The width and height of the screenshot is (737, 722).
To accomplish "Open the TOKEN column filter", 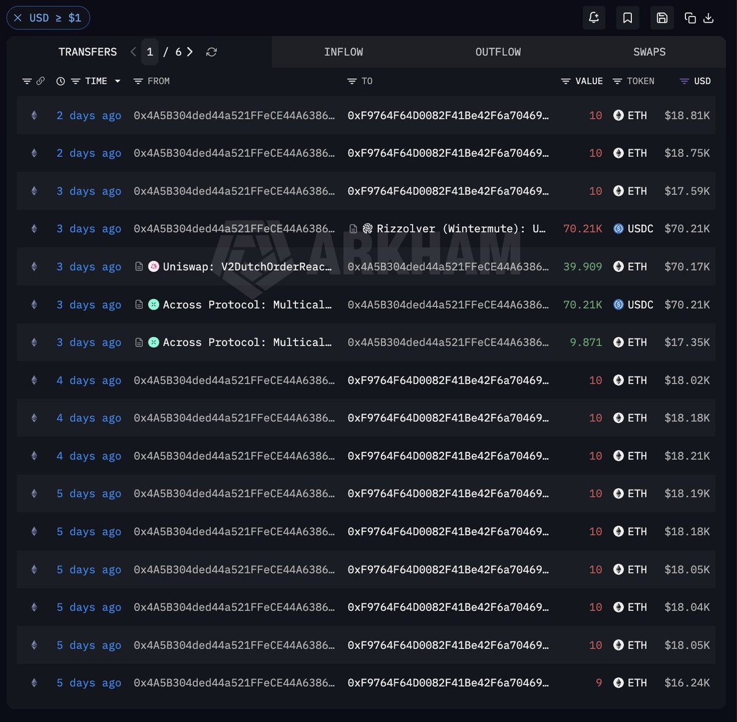I will (617, 81).
